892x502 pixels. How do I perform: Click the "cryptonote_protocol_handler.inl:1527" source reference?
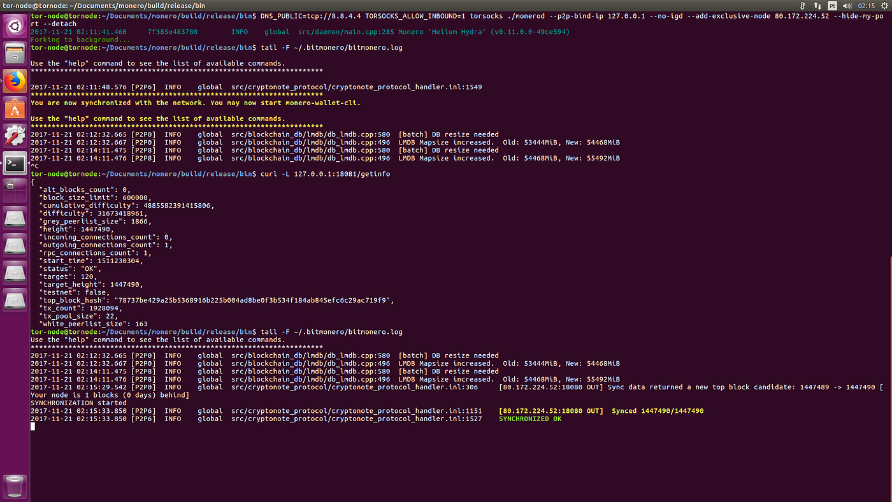(406, 419)
